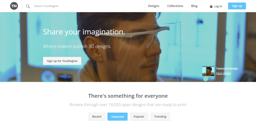Image resolution: width=256 pixels, height=121 pixels.
Task: Show the Popular designs tab
Action: coord(139,117)
